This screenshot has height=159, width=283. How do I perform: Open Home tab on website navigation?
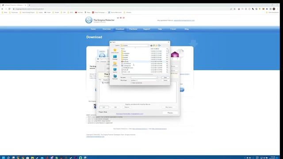pyautogui.click(x=93, y=29)
